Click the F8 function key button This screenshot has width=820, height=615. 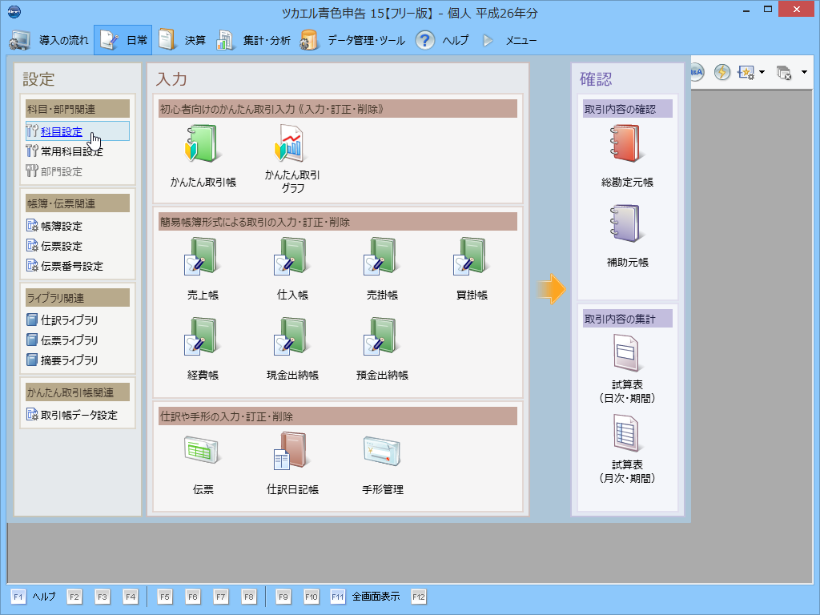pos(249,597)
